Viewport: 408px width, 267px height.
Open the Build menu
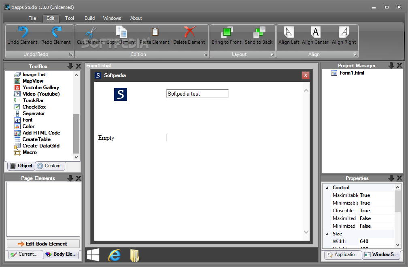tap(89, 18)
